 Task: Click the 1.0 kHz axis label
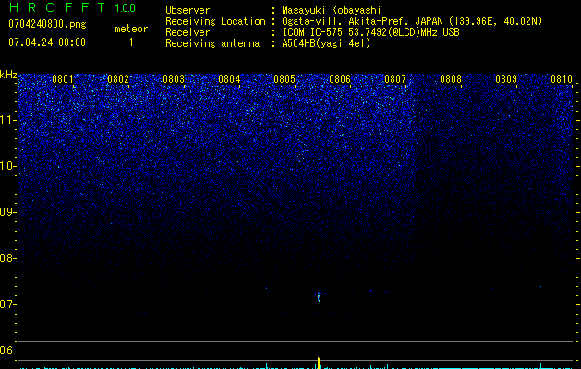point(7,166)
